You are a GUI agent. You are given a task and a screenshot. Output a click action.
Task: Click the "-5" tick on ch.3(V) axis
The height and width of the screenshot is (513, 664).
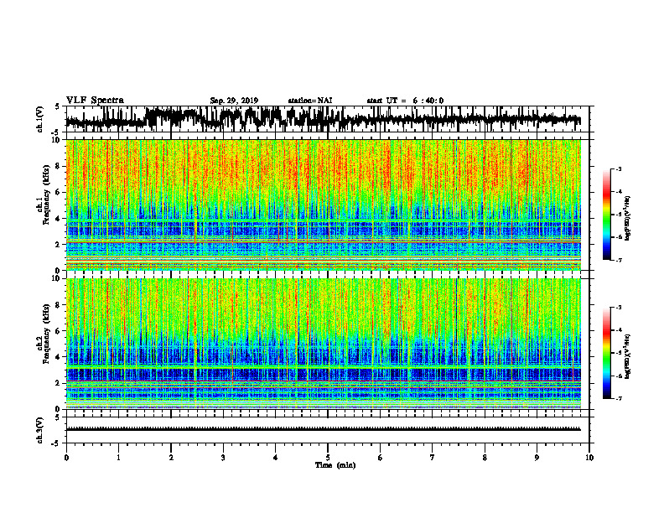[57, 443]
